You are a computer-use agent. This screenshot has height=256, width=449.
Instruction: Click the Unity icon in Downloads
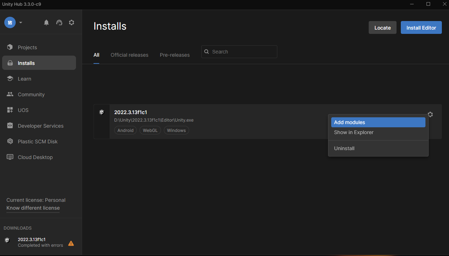tap(7, 240)
